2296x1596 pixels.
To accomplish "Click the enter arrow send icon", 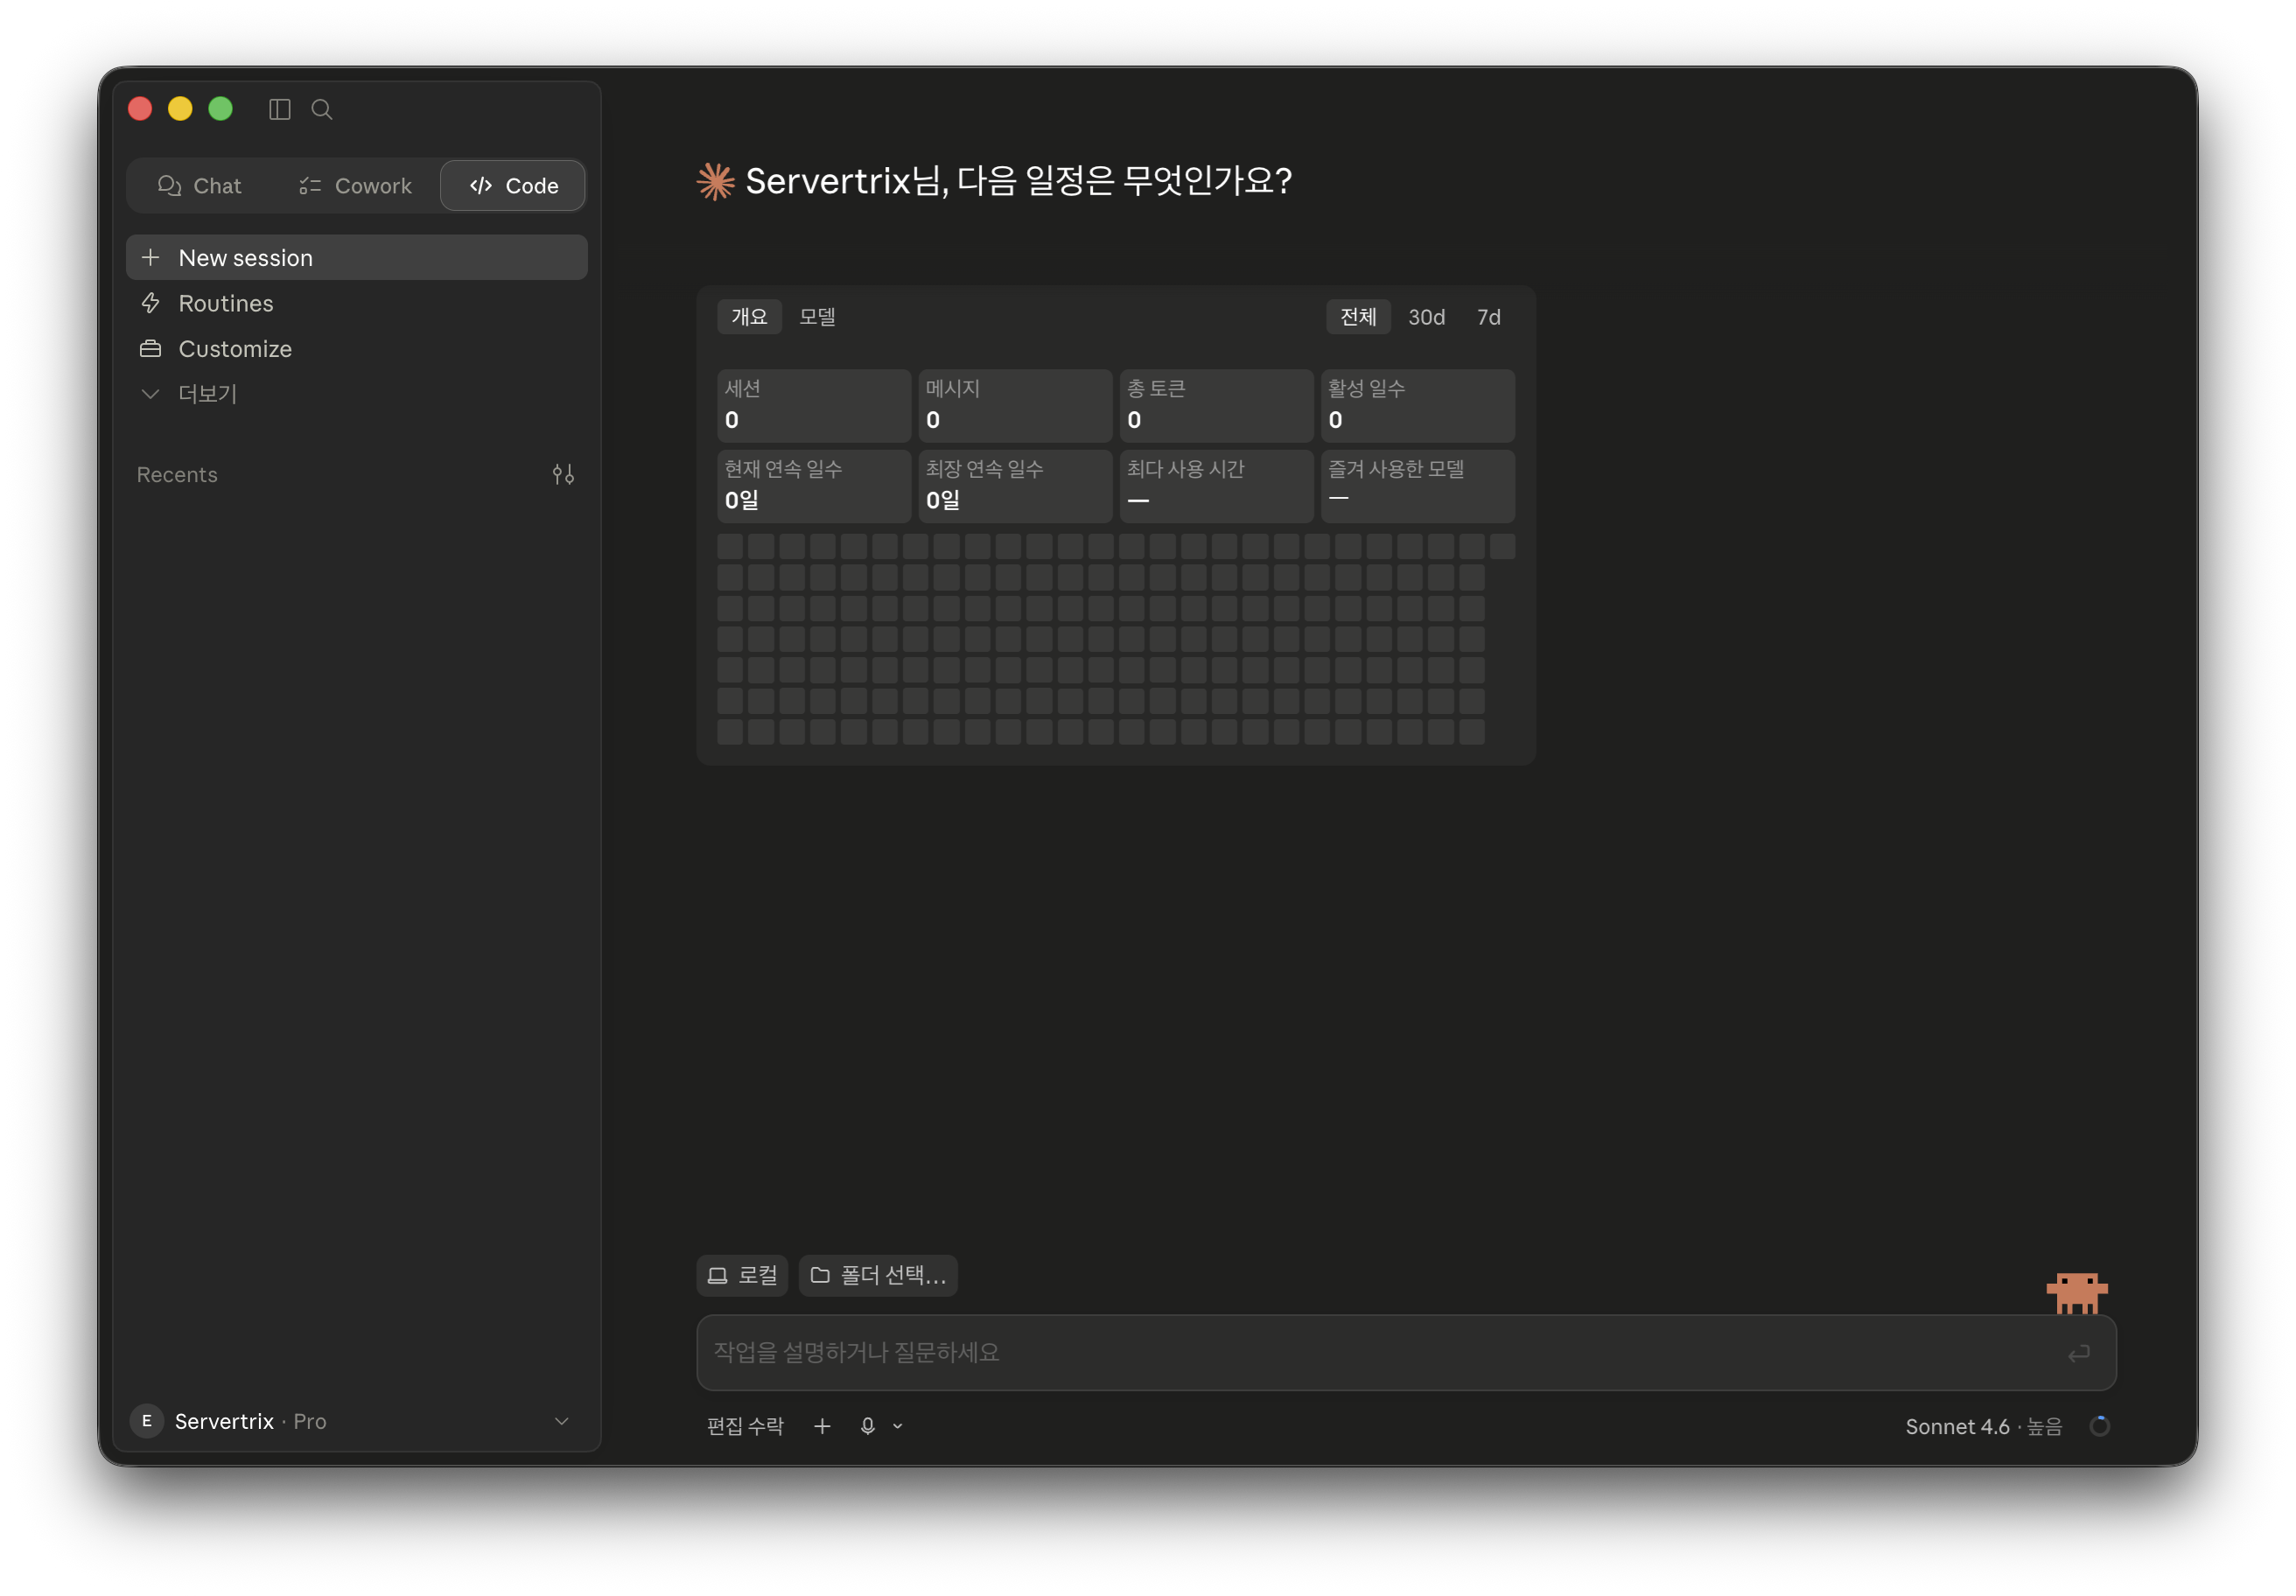I will 2079,1353.
